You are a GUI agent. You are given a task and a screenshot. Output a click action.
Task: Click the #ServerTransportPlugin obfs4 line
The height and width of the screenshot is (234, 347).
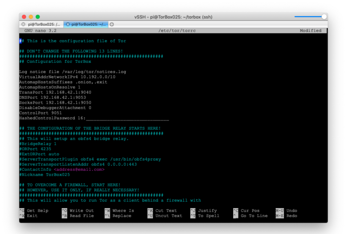coord(90,159)
